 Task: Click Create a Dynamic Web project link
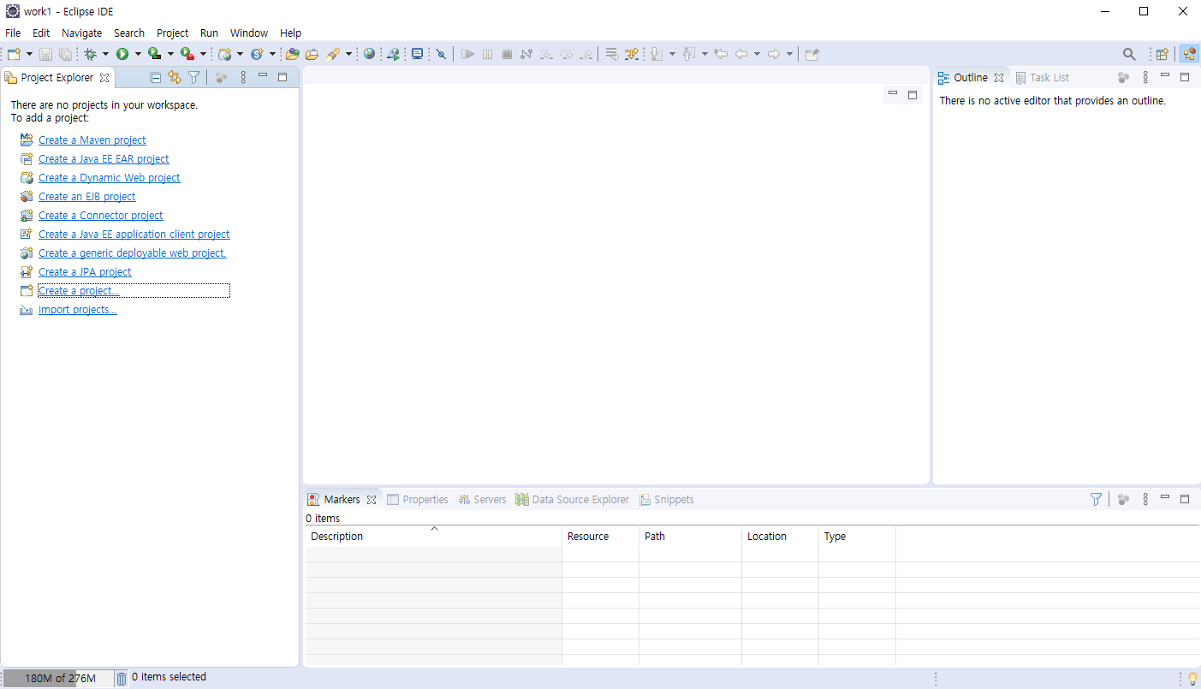(110, 177)
